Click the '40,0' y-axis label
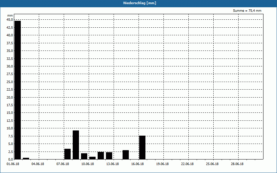This screenshot has height=173, width=277. click(10, 35)
